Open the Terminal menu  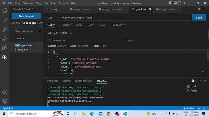pyautogui.click(x=63, y=3)
